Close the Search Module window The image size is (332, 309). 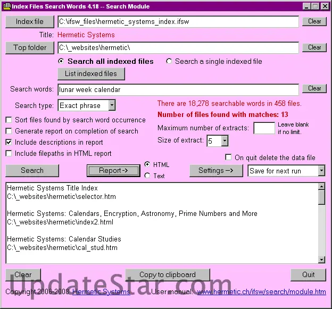(x=325, y=6)
